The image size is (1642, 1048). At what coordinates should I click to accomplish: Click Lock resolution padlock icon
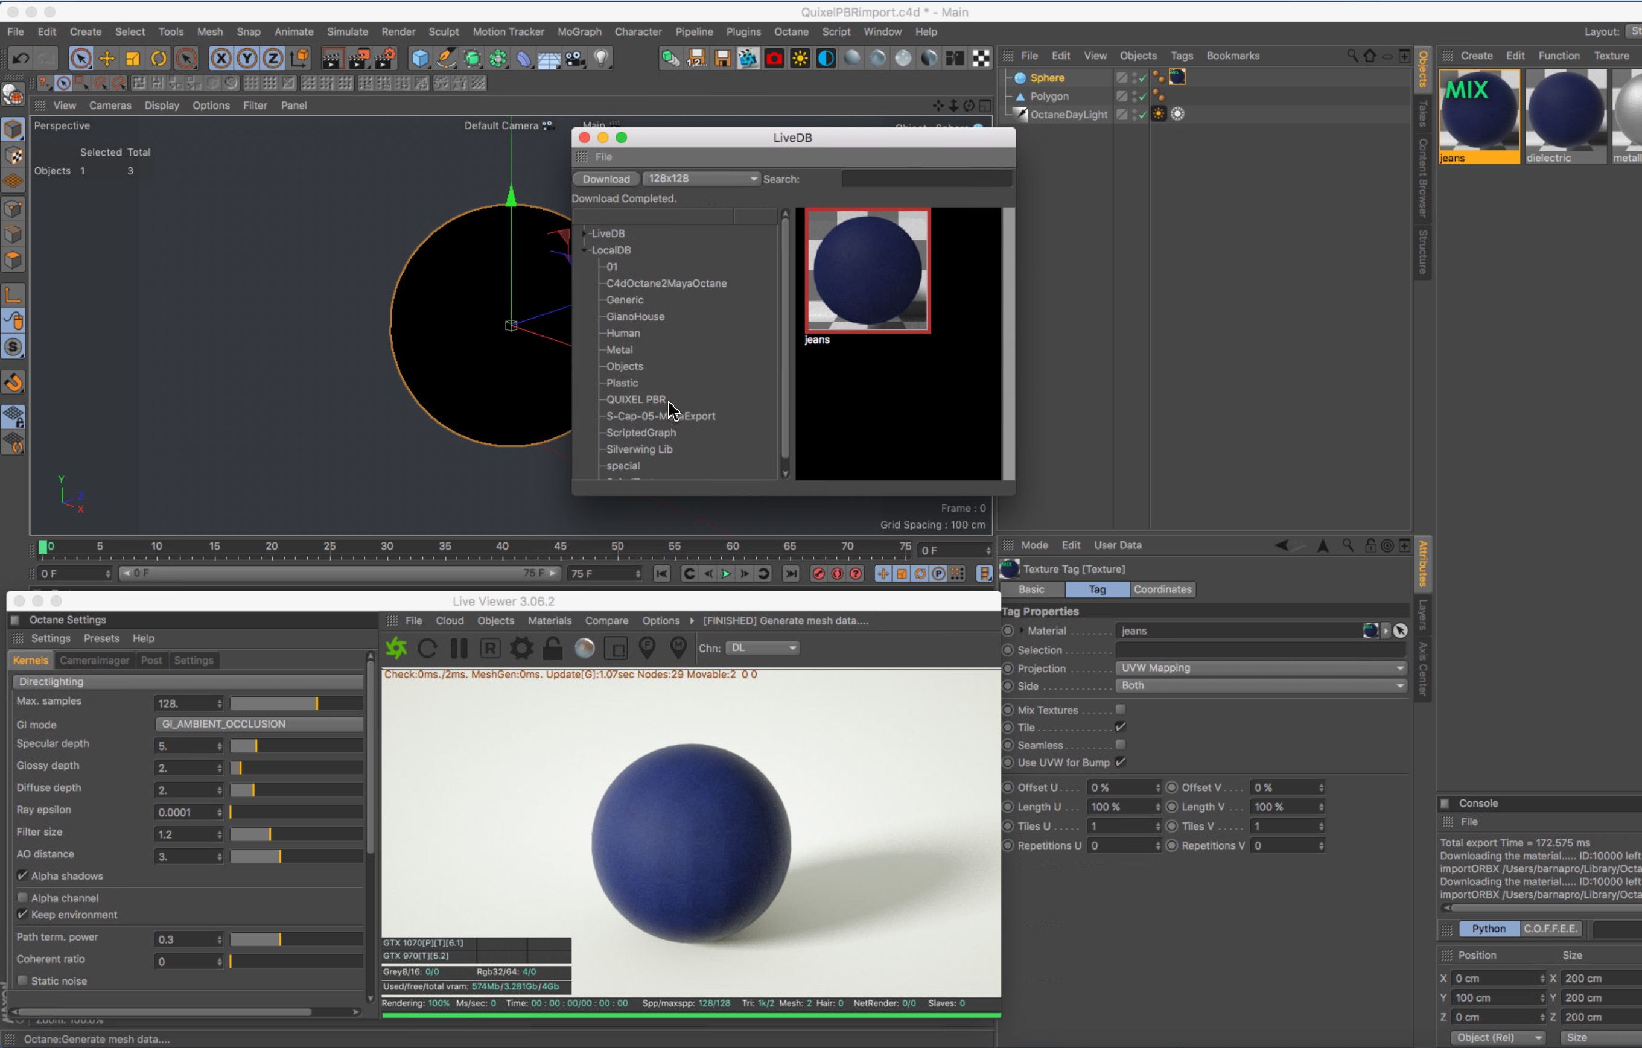[552, 649]
